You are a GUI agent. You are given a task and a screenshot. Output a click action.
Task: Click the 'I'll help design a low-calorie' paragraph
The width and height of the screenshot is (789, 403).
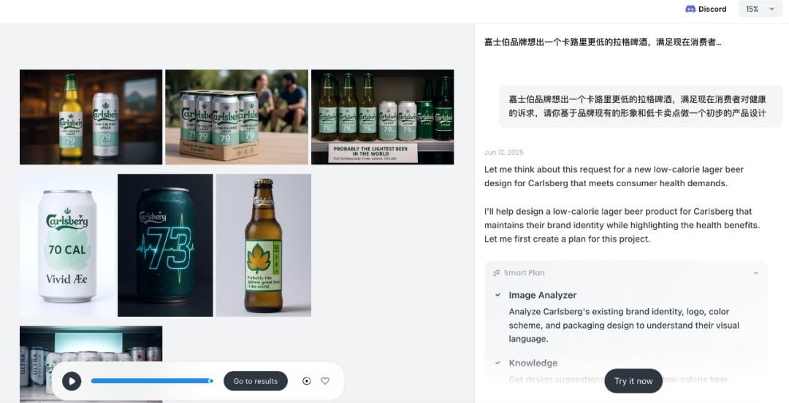[x=622, y=225]
